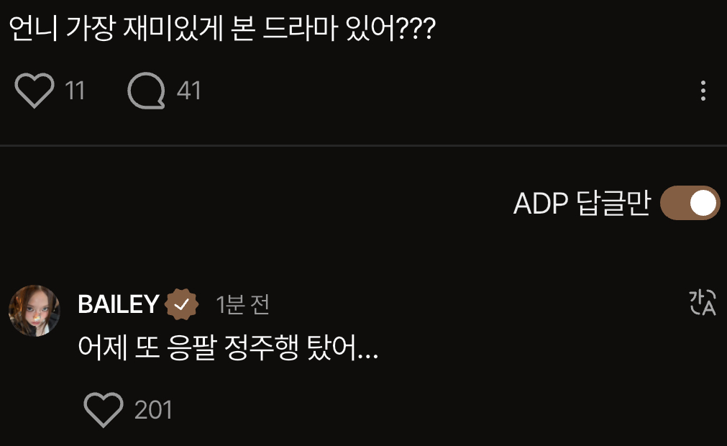
Task: Click BAILEY's brown verified badge
Action: 182,304
